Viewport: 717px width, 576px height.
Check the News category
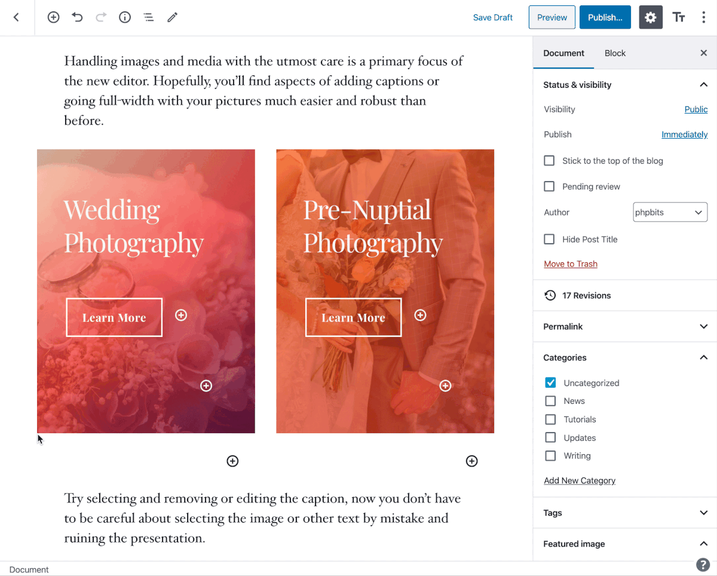click(x=550, y=401)
